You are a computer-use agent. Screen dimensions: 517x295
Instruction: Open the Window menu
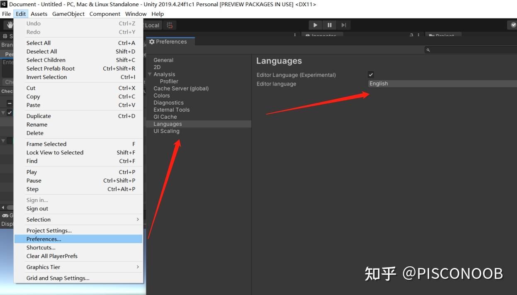[x=136, y=14]
